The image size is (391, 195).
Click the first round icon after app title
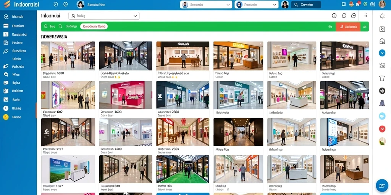coord(56,4)
